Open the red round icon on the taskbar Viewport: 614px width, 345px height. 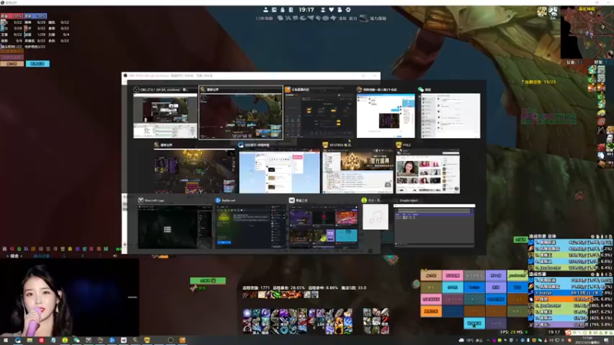pyautogui.click(x=41, y=340)
